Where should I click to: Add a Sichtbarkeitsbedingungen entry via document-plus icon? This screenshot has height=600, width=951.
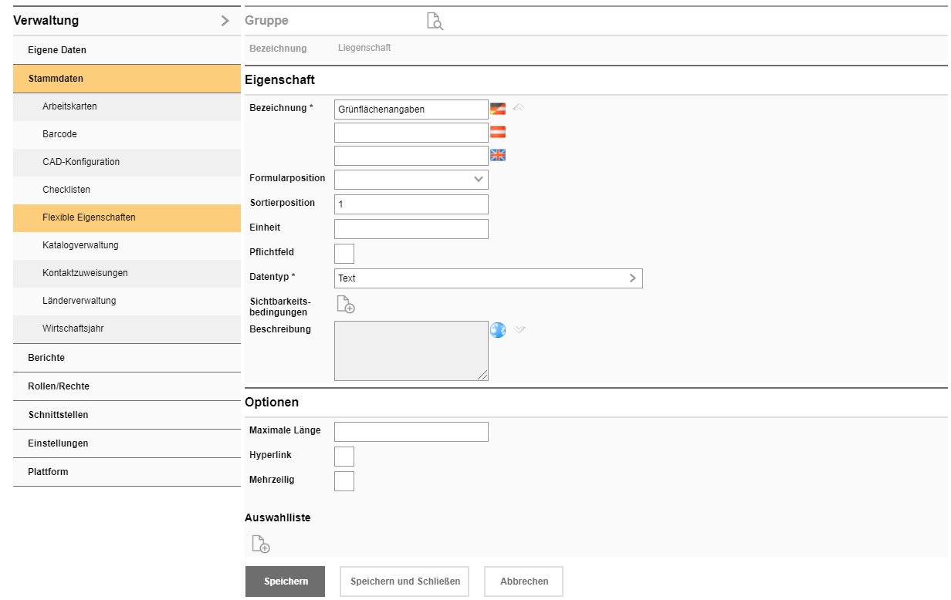(345, 304)
